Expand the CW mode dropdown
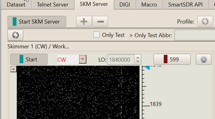The width and height of the screenshot is (215, 119). 83,59
